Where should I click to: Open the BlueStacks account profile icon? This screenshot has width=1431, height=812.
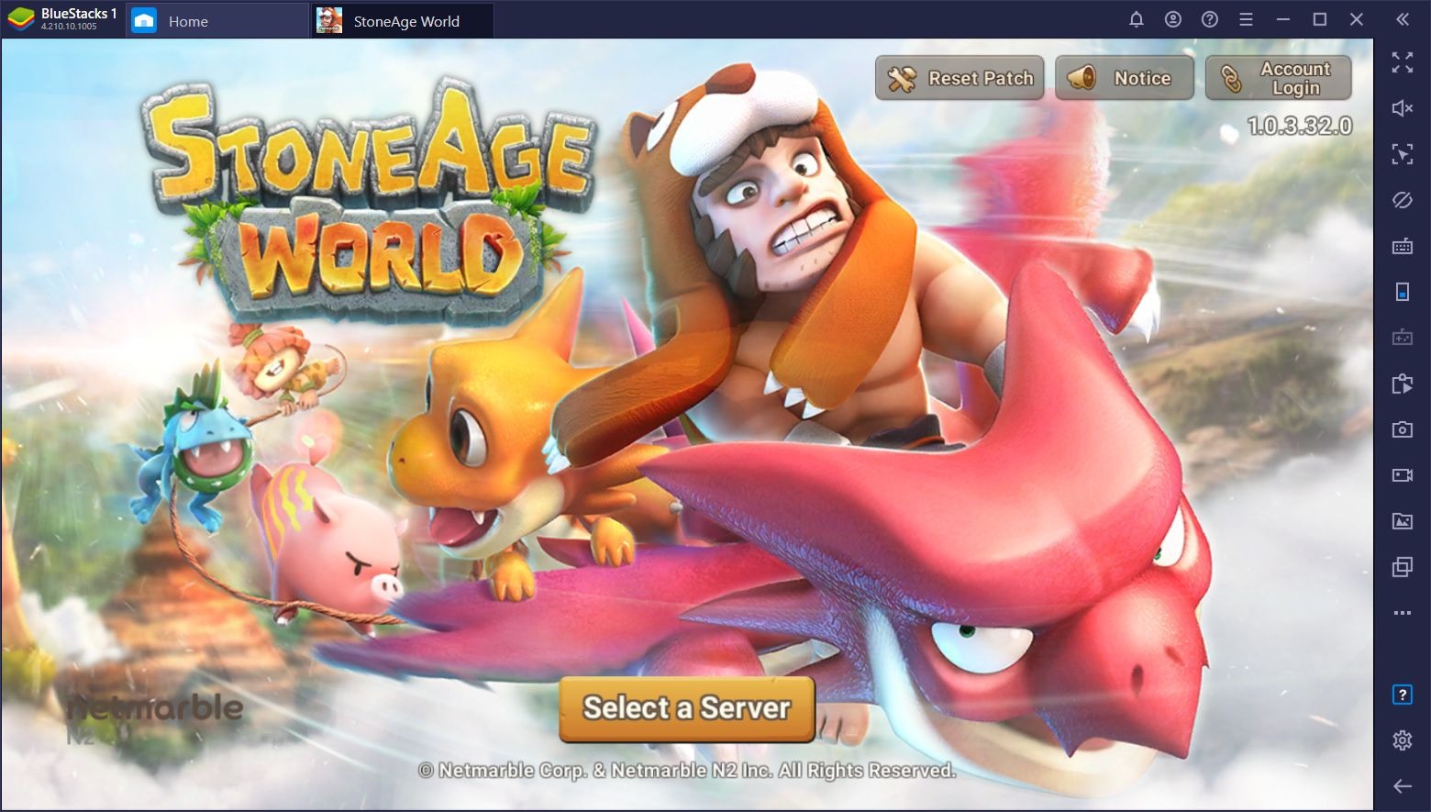tap(1172, 19)
